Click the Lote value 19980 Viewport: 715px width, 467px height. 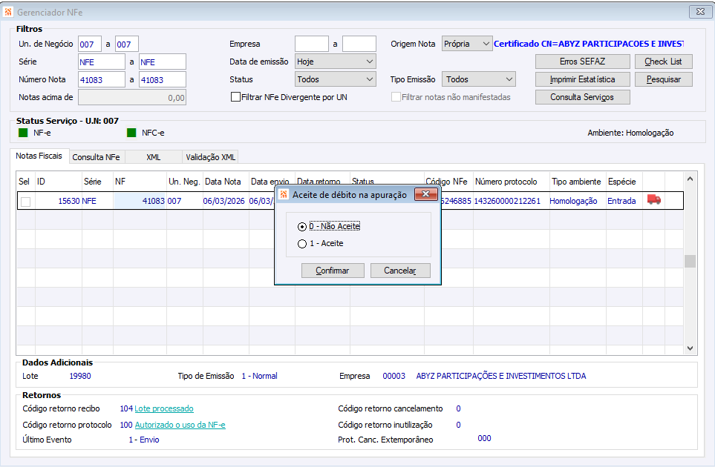tap(80, 376)
